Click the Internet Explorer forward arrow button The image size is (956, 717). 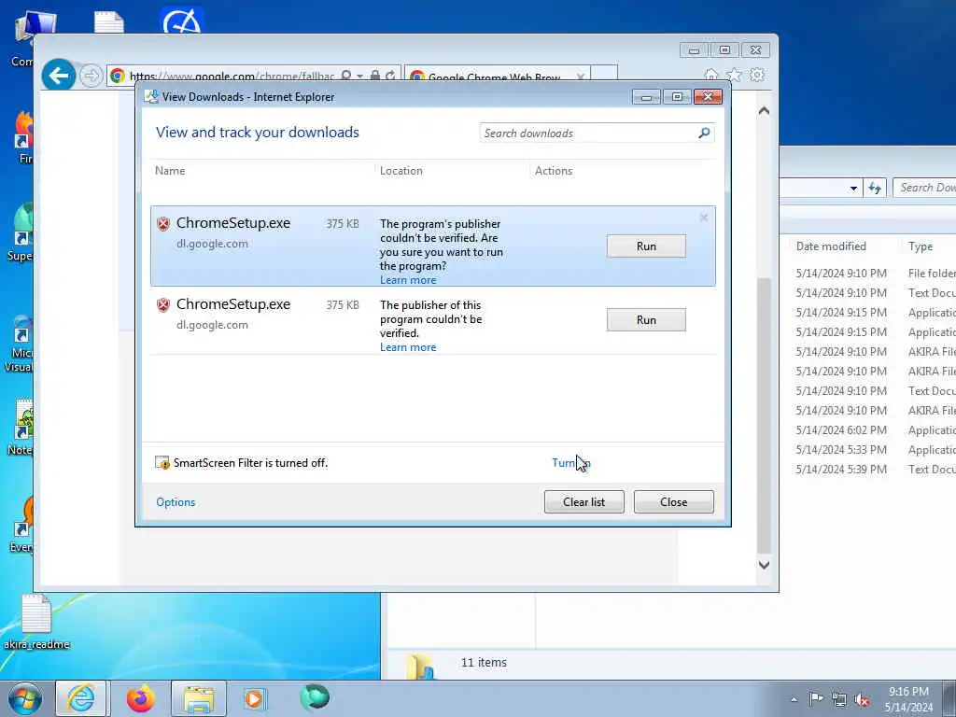click(91, 76)
